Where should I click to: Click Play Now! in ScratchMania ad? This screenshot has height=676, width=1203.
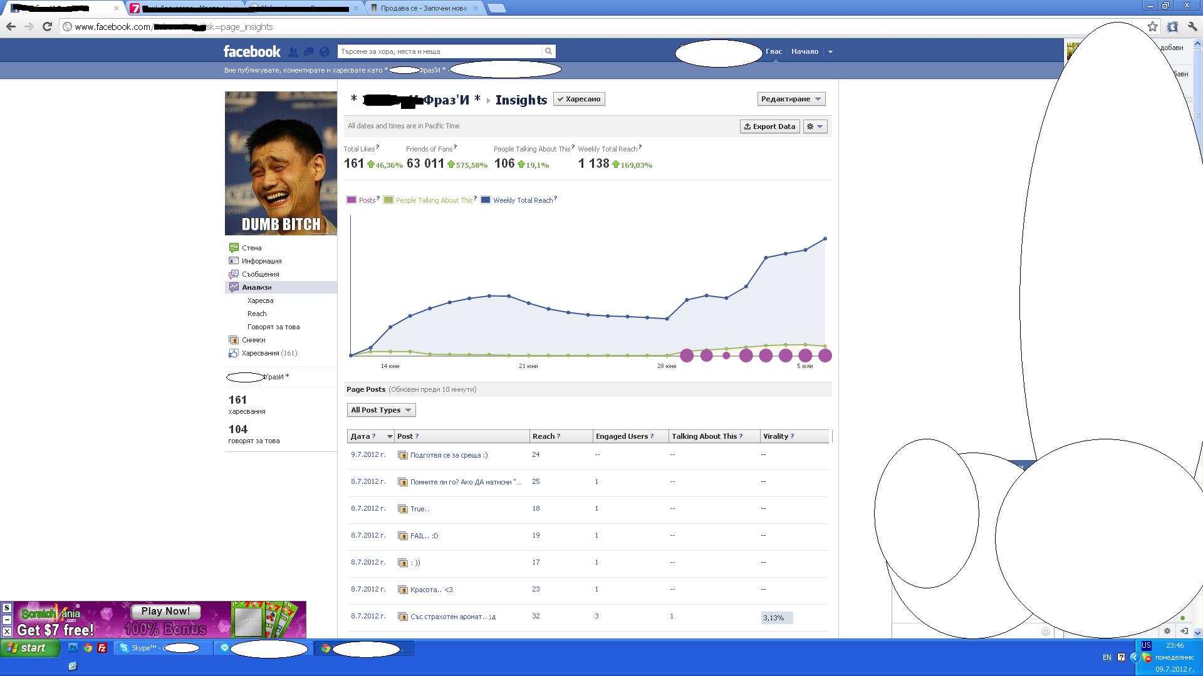click(x=165, y=611)
